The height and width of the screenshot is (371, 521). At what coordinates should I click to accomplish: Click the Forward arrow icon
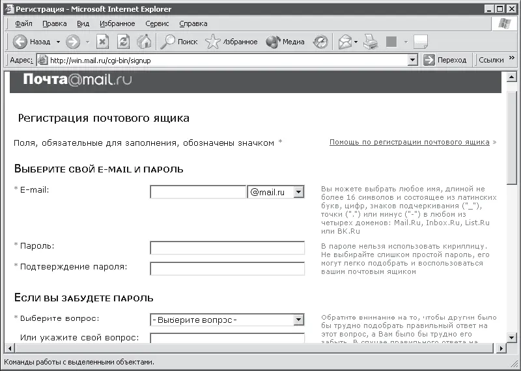point(73,42)
